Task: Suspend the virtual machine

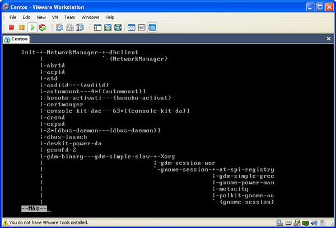Action: 22,27
